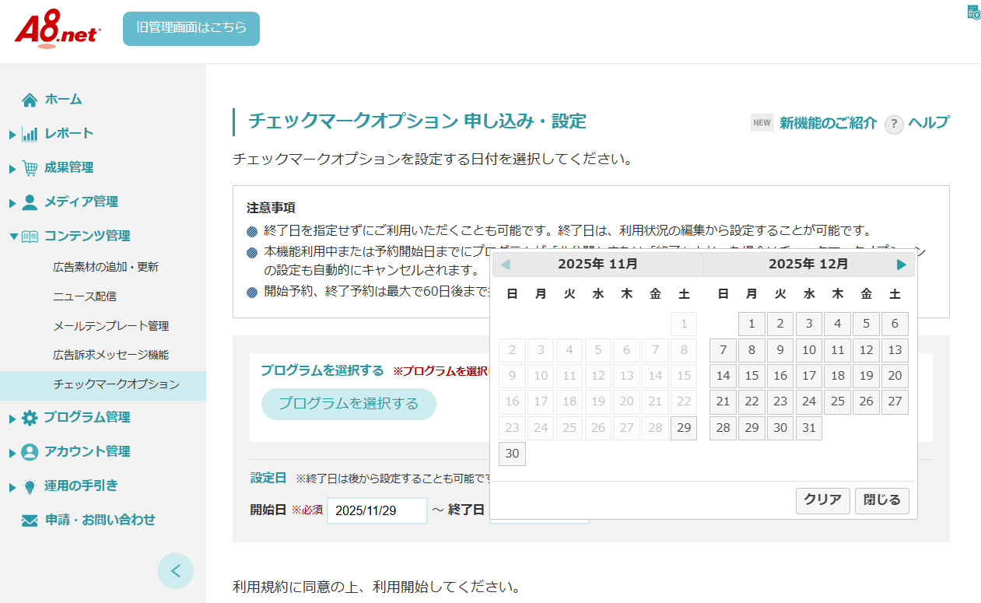Click the Home house icon
This screenshot has height=603, width=981.
[x=30, y=100]
